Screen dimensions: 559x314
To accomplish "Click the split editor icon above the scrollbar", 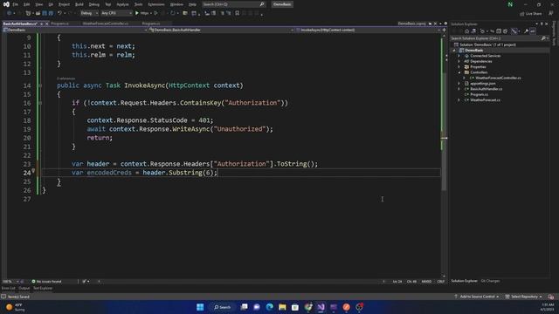I will [x=445, y=30].
